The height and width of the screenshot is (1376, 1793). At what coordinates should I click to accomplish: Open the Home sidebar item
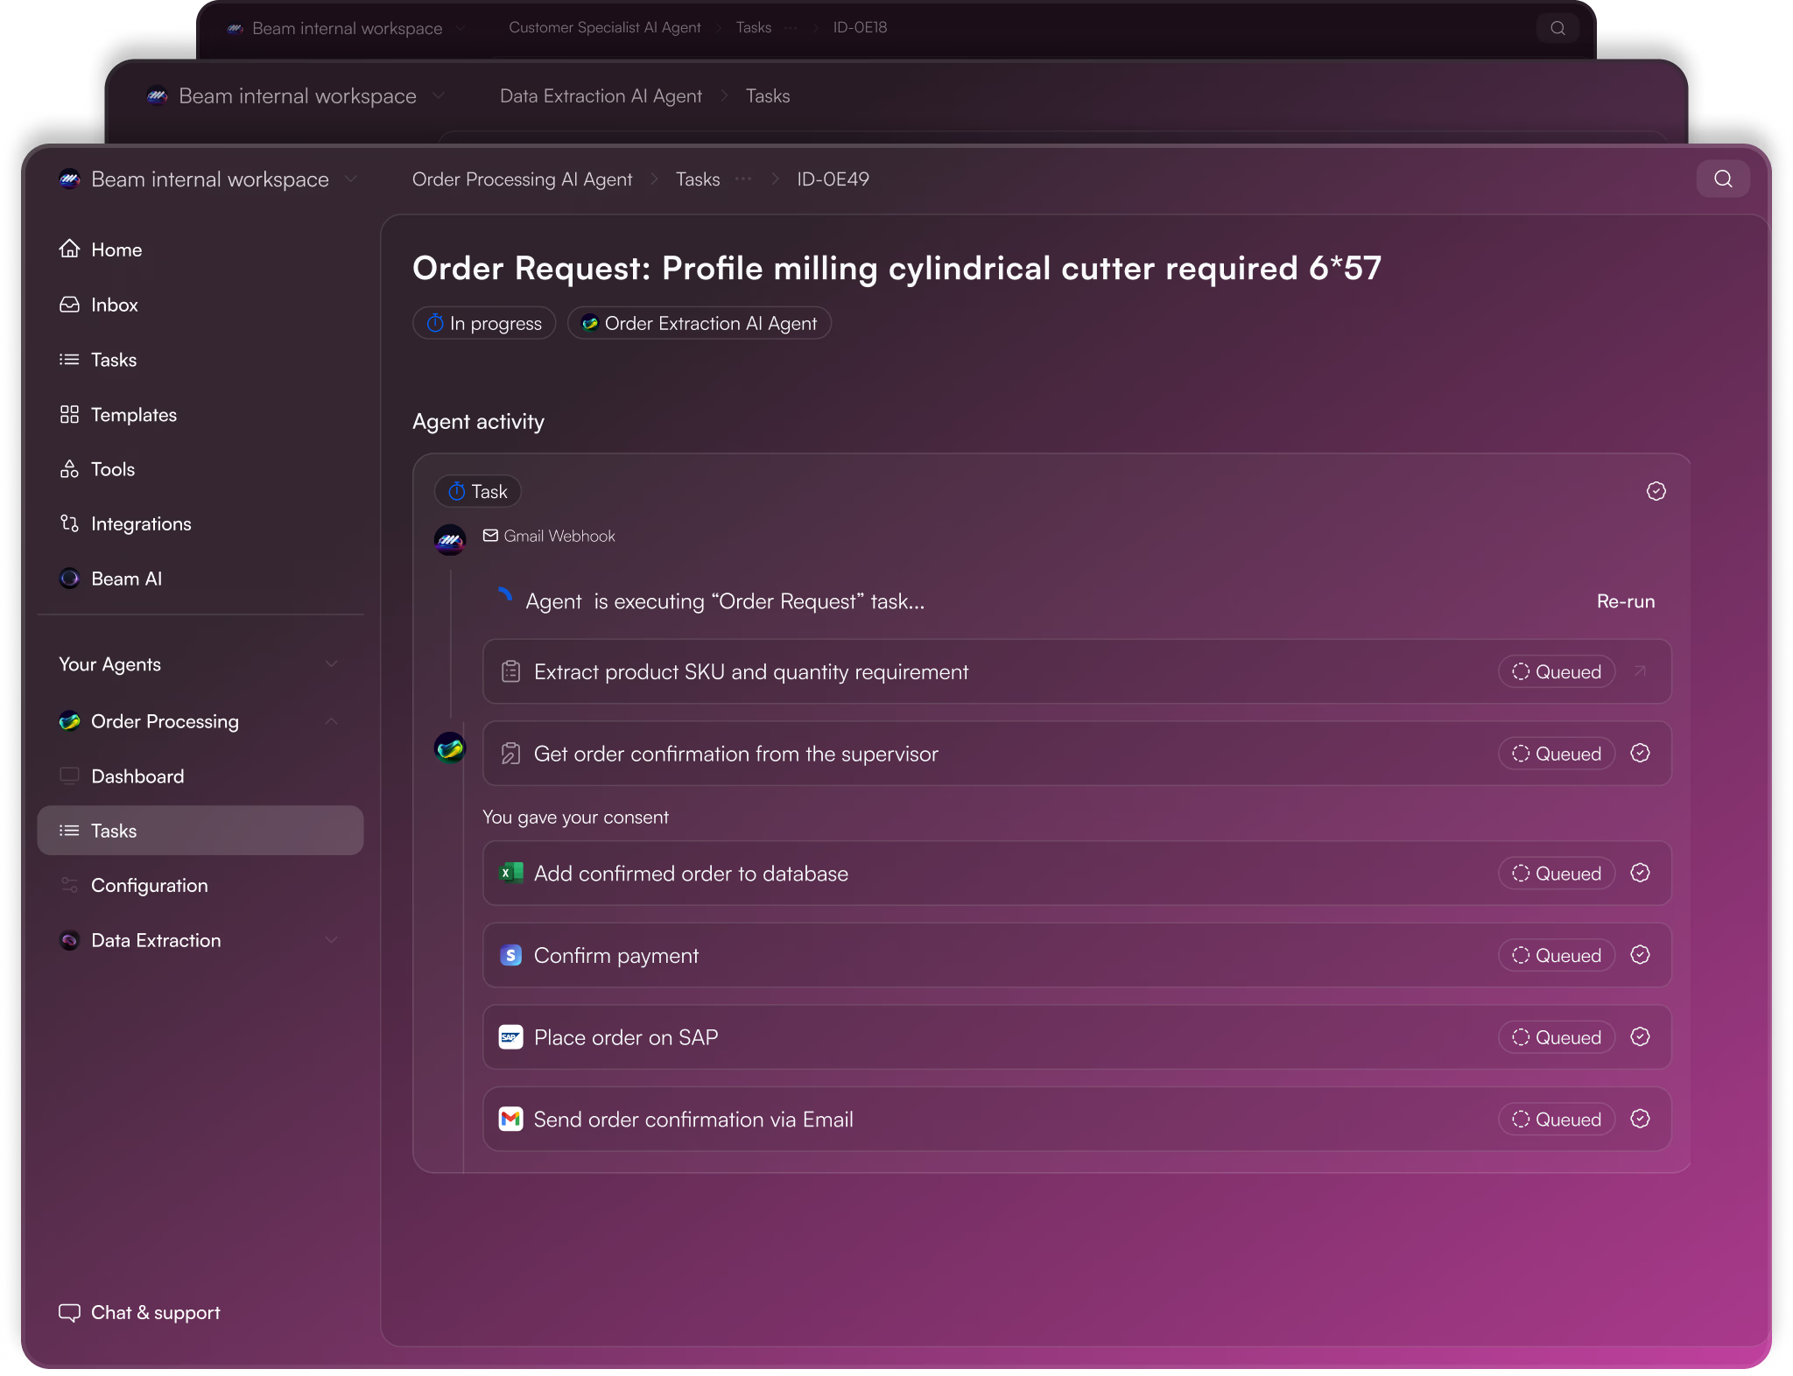116,249
